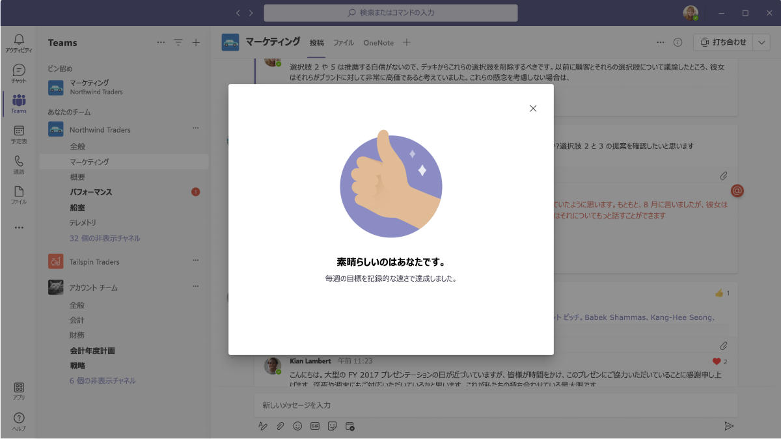Open more options for アカウント チーム

[195, 286]
